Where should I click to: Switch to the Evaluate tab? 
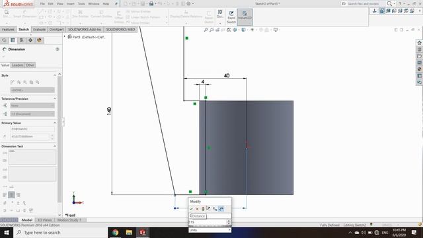(x=39, y=29)
